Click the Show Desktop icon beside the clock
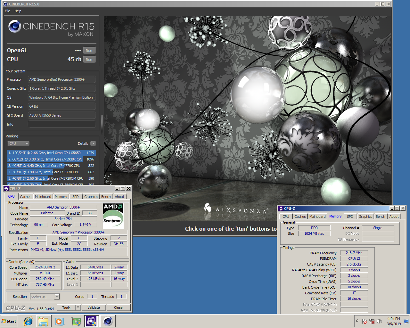Viewport: 410px width, 328px height. [x=406, y=321]
